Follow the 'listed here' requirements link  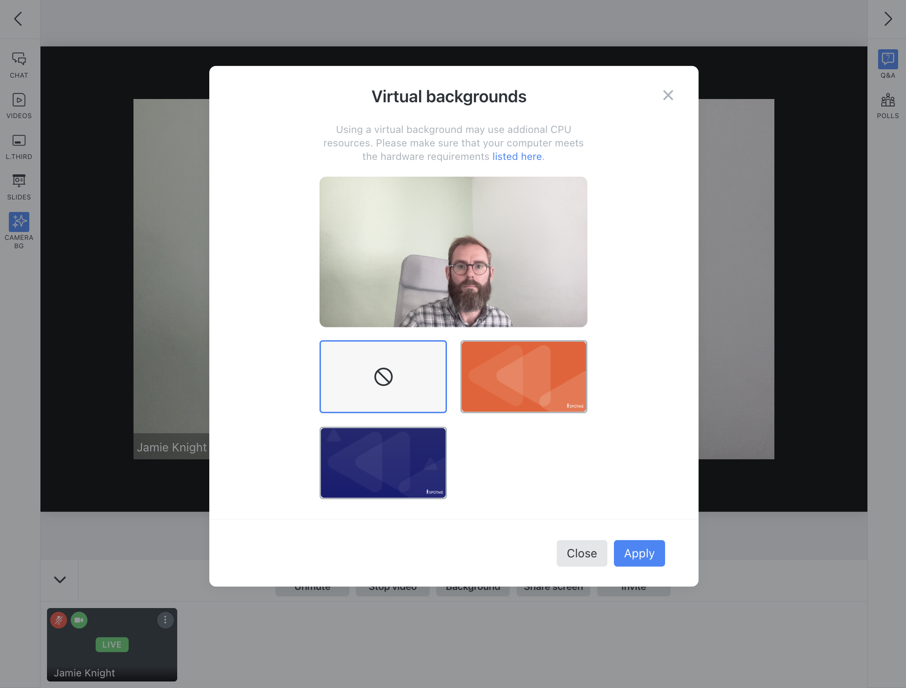pos(517,157)
